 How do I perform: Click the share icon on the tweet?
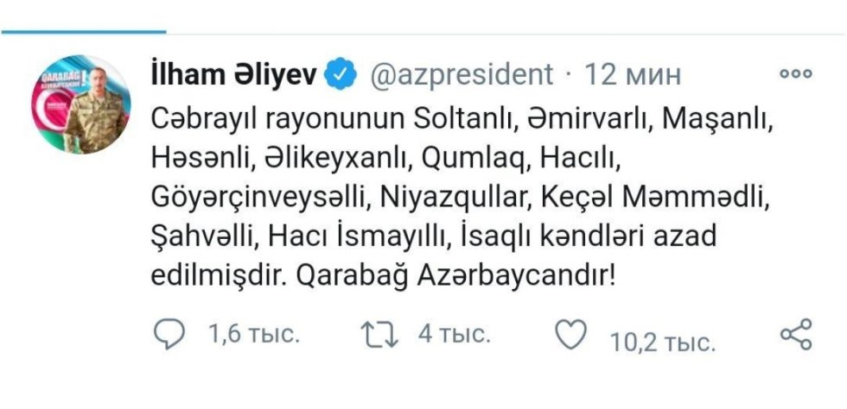click(795, 334)
